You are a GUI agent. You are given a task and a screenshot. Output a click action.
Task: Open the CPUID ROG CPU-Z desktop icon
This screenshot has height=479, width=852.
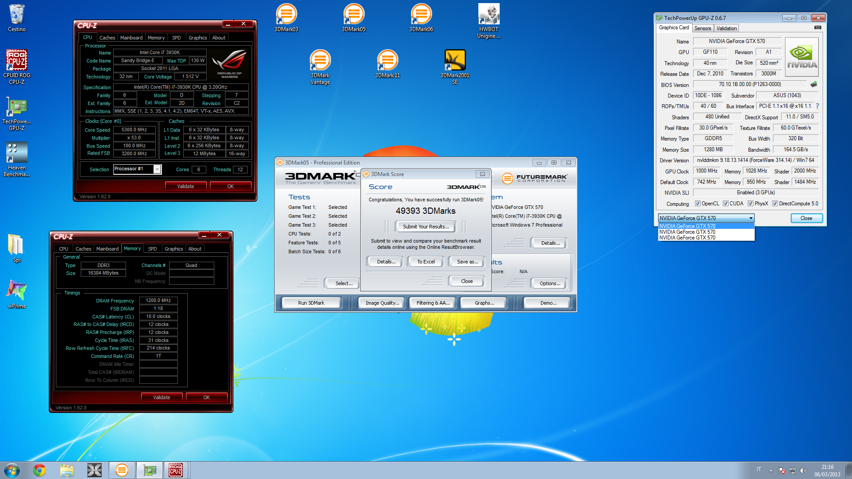click(17, 67)
